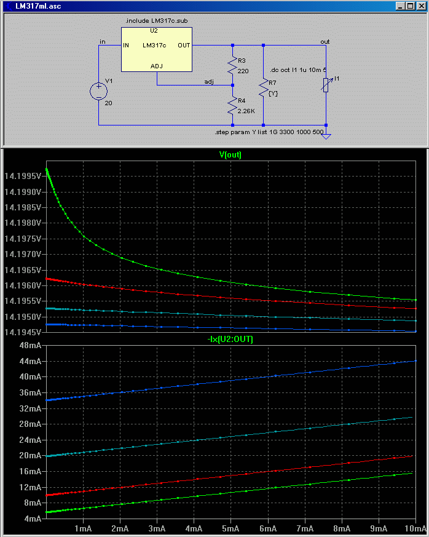The image size is (429, 537).
Task: Click the 14.1970V axis label
Action: point(23,255)
